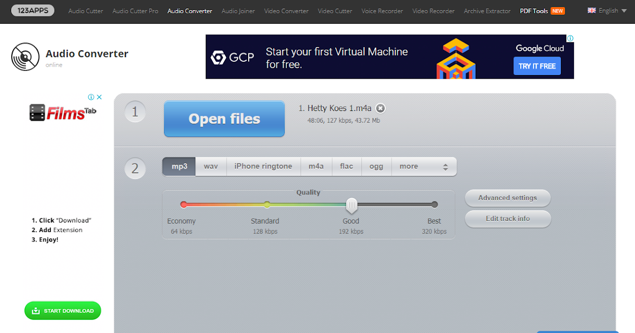Viewport: 635px width, 333px height.
Task: Click the Open files button
Action: pyautogui.click(x=224, y=118)
